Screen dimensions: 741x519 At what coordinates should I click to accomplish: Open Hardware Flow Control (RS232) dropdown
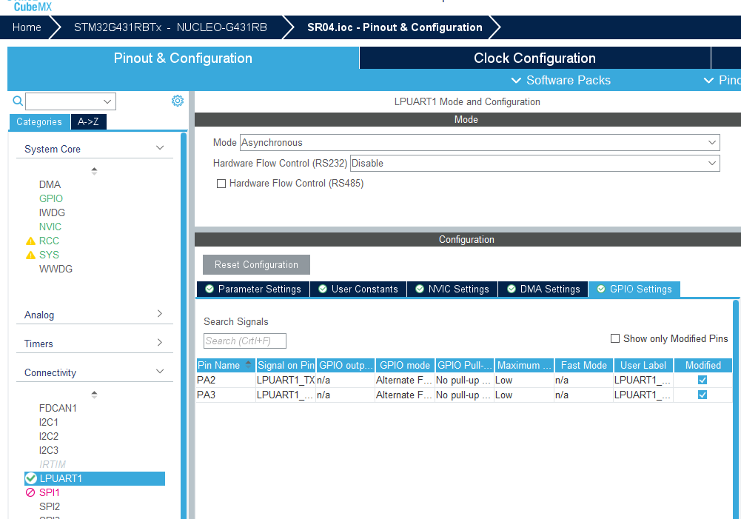[535, 163]
